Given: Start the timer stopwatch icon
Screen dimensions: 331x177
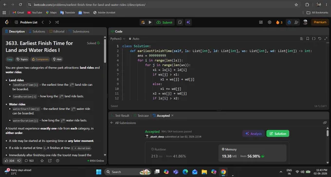Looking at the screenshot, I should [x=289, y=22].
